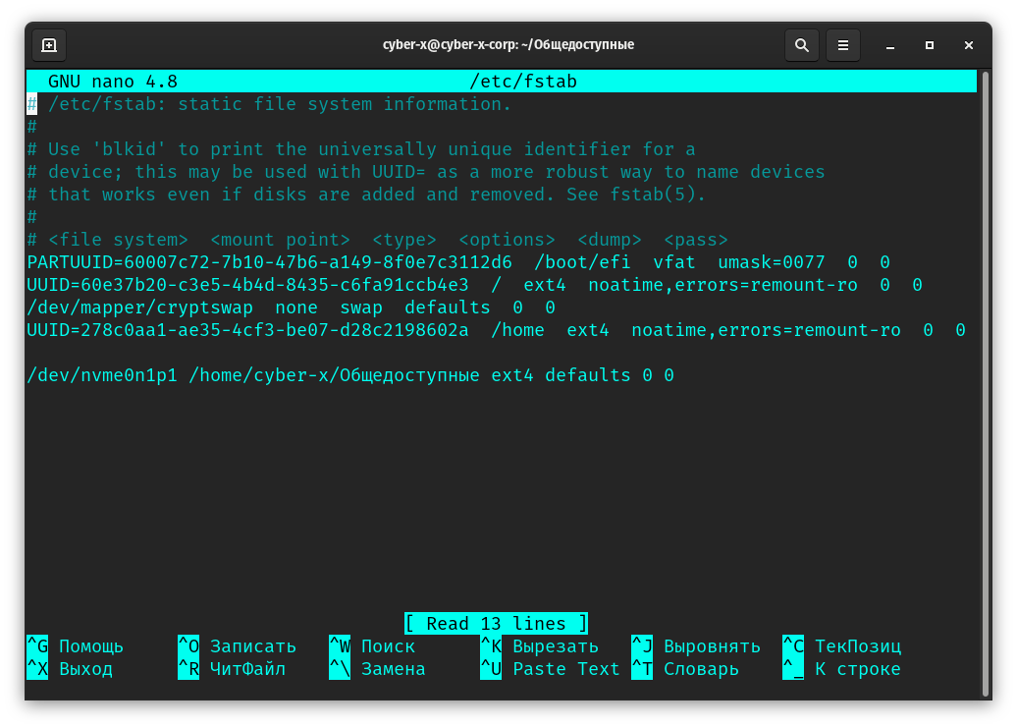Maximize the terminal window
The image size is (1017, 728).
(930, 45)
